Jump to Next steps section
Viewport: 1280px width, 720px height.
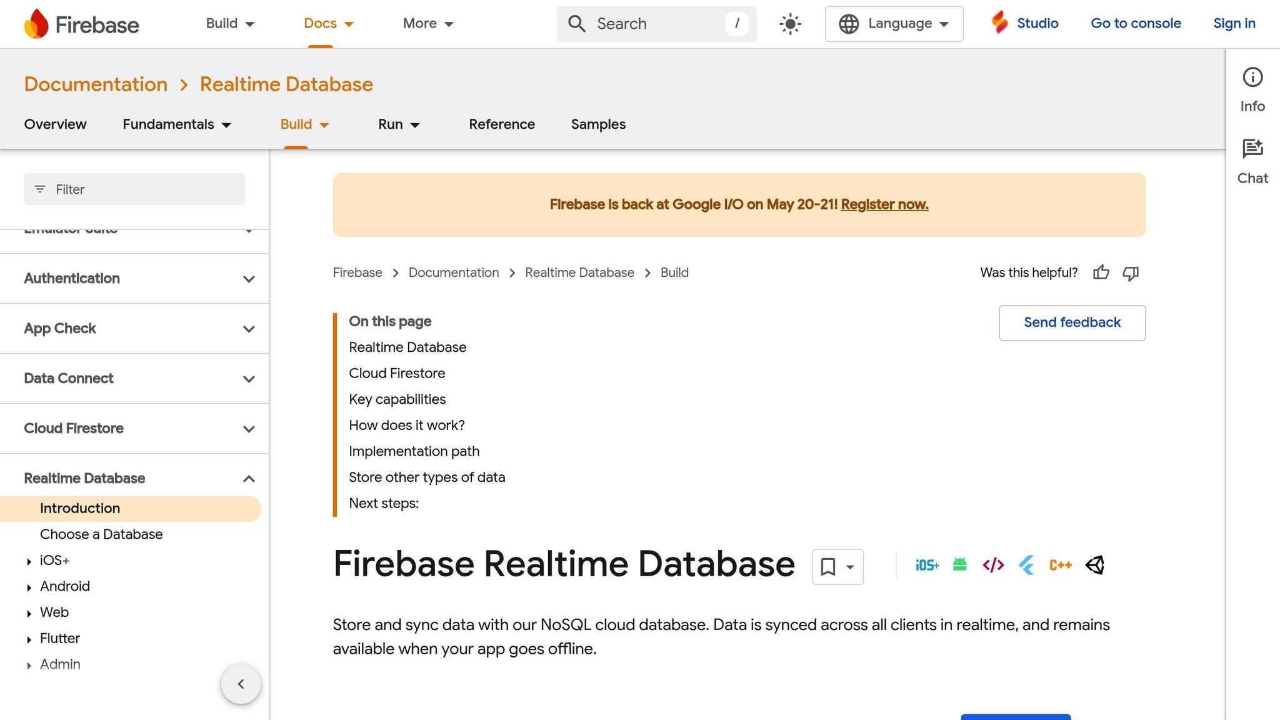tap(384, 504)
